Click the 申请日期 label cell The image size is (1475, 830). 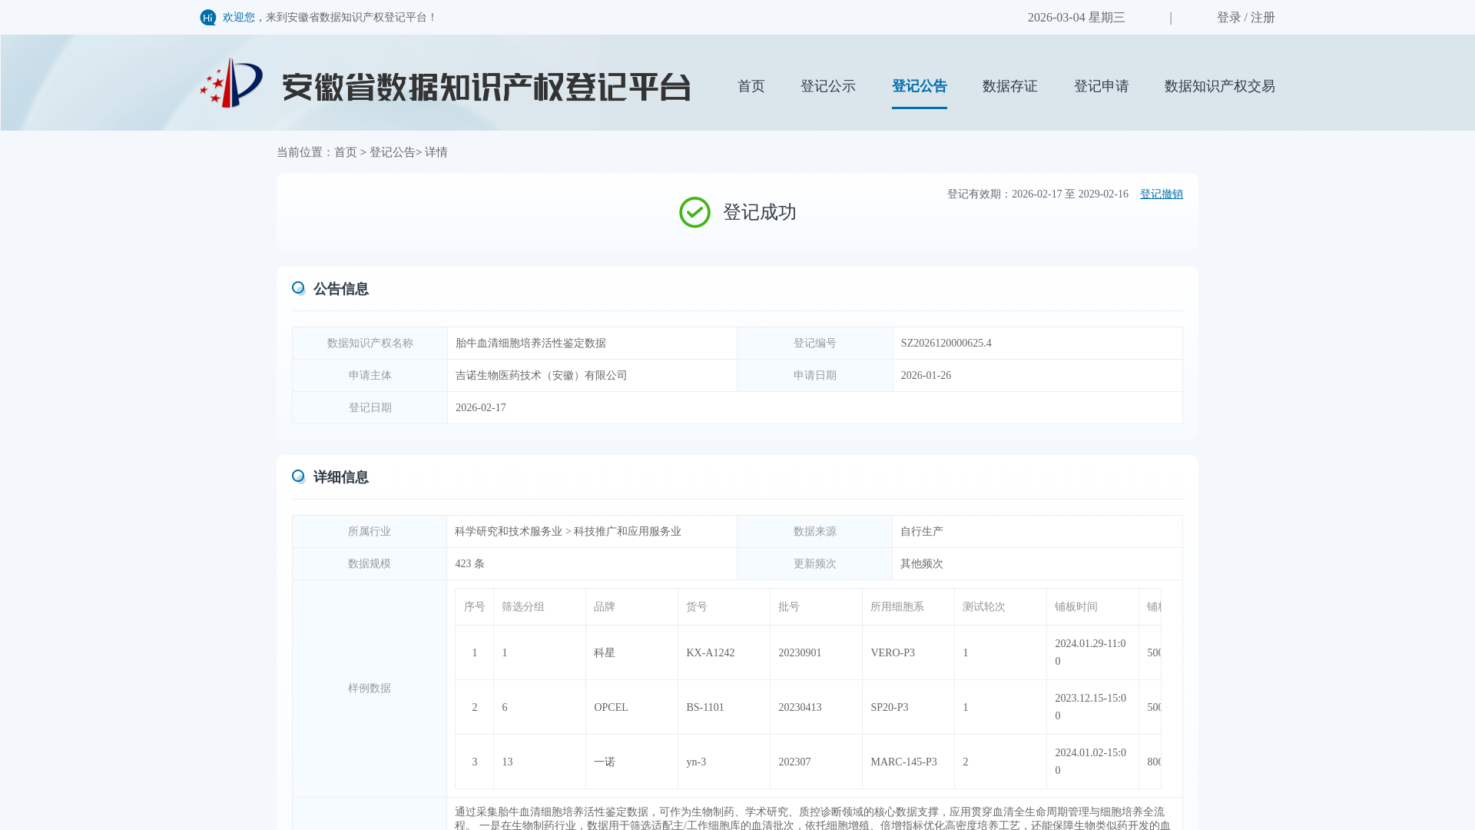pos(814,376)
